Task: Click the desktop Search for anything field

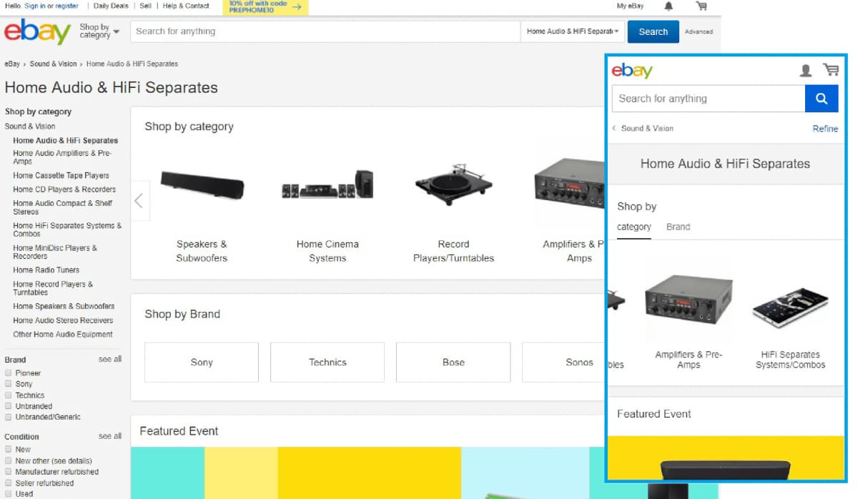Action: click(325, 31)
